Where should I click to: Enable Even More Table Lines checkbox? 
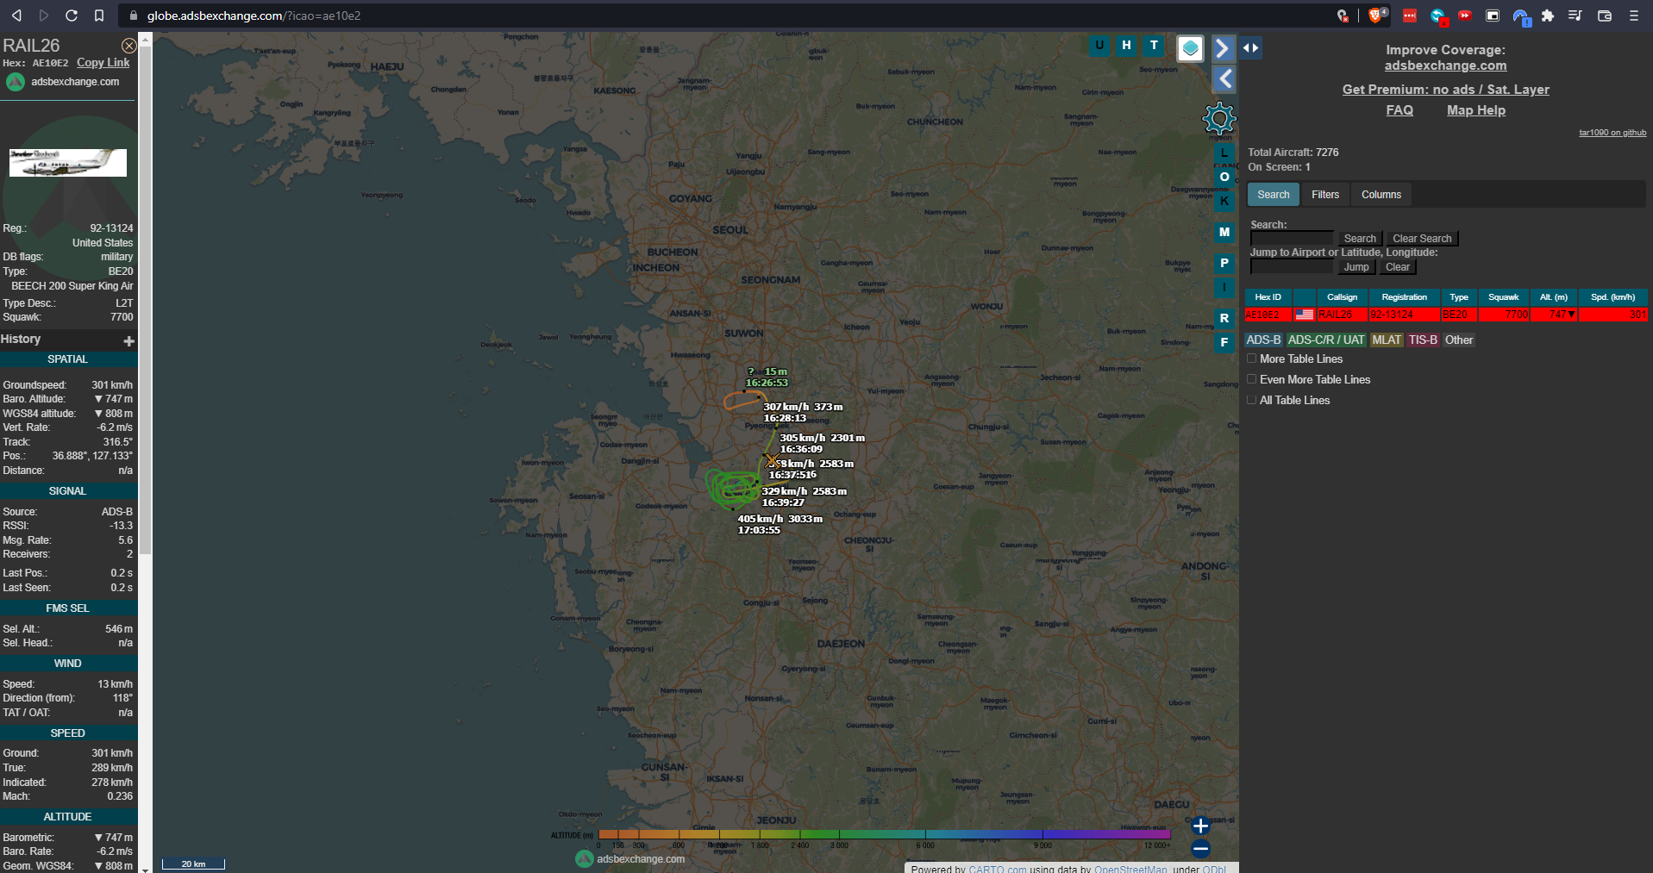click(1252, 379)
